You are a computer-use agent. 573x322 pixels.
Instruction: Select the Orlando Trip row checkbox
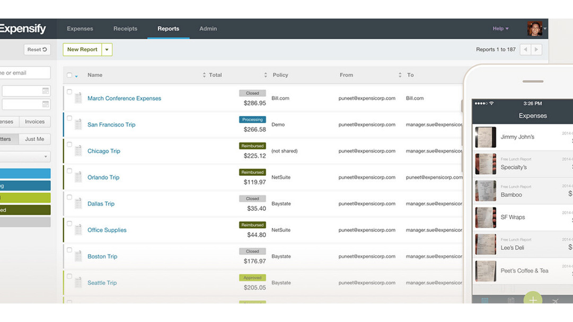pyautogui.click(x=69, y=171)
